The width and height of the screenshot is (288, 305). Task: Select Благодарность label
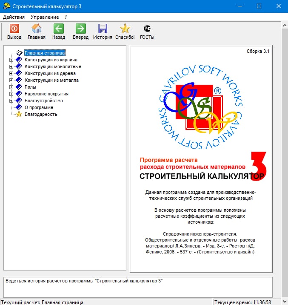(41, 114)
